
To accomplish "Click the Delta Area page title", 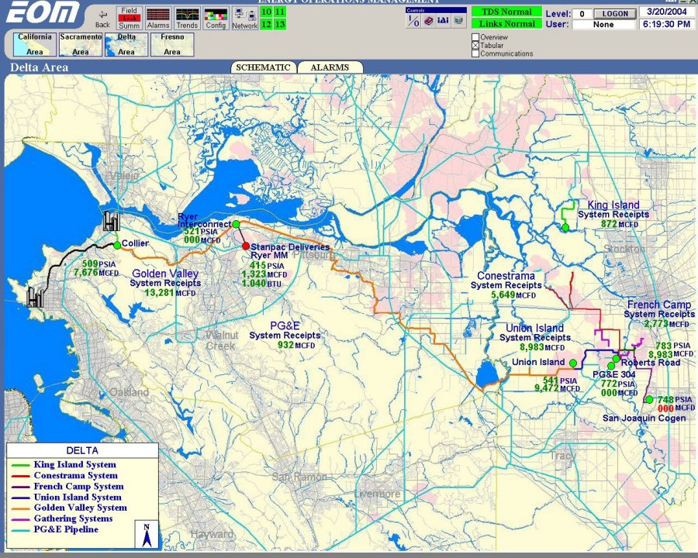I will [40, 67].
